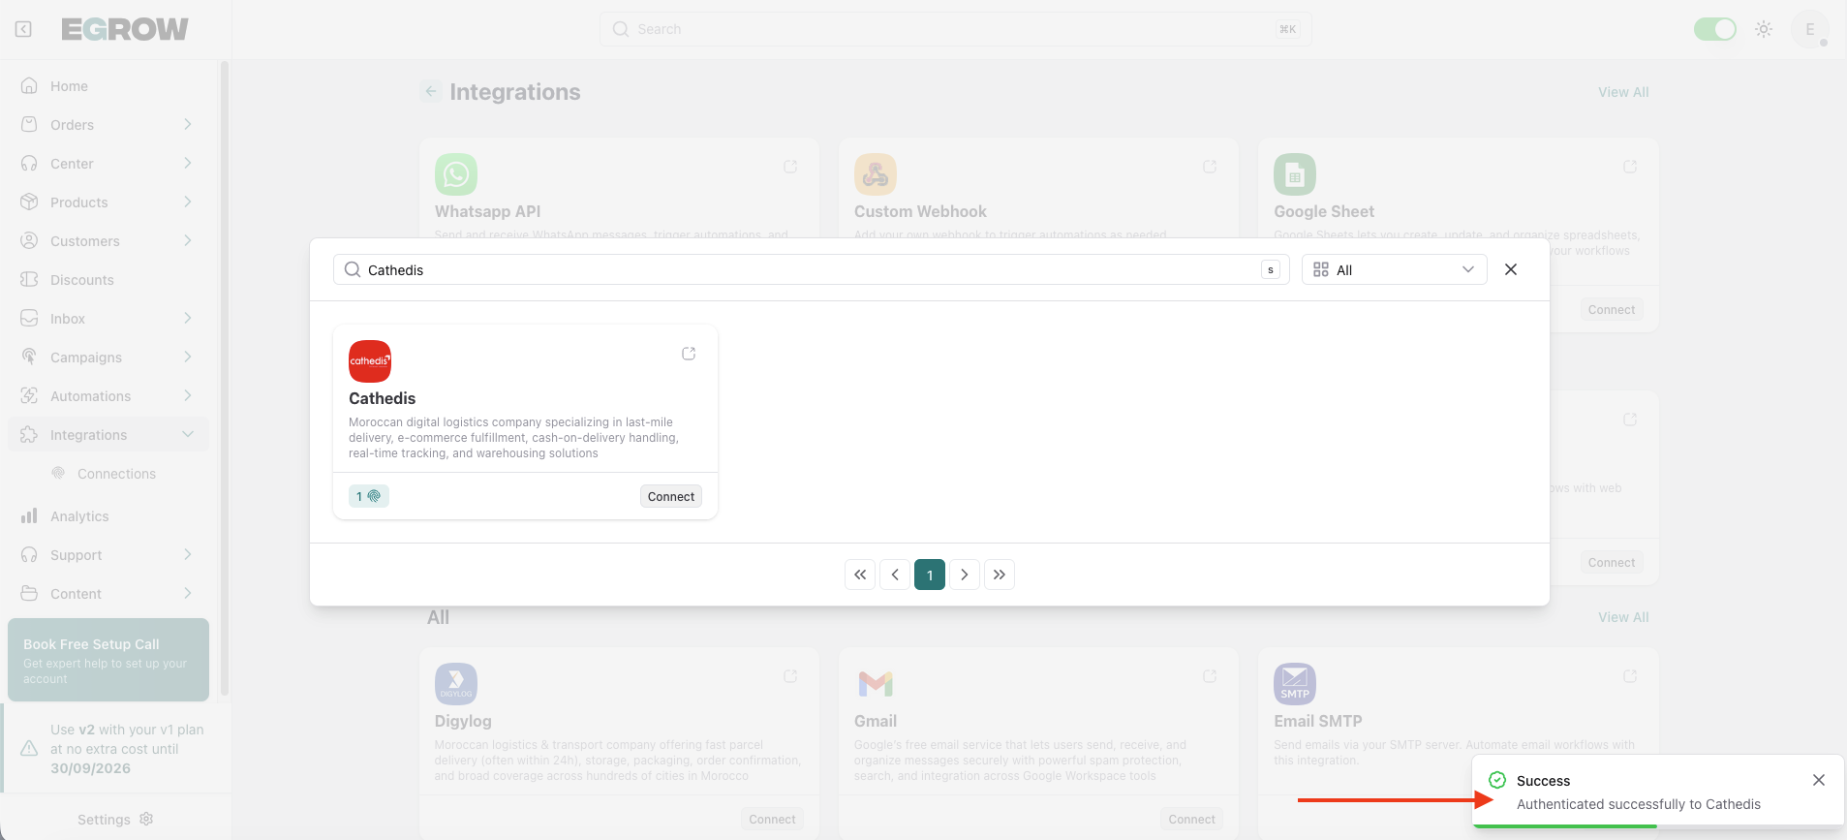Screen dimensions: 1847x840
Task: Click View All beside the All section
Action: pyautogui.click(x=1623, y=617)
